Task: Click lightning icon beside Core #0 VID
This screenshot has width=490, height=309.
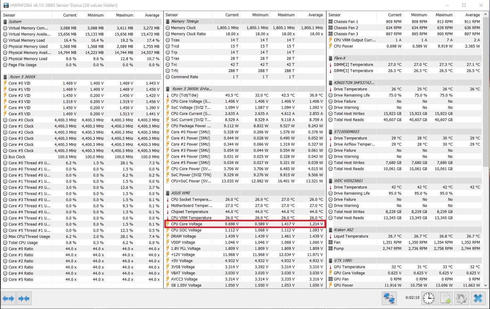Action: point(5,83)
